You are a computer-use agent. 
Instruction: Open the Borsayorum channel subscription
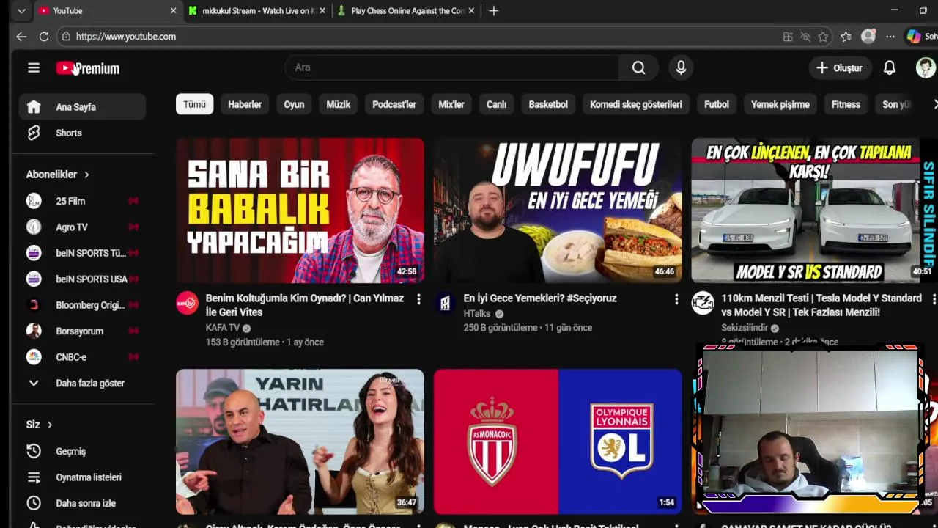[82, 331]
